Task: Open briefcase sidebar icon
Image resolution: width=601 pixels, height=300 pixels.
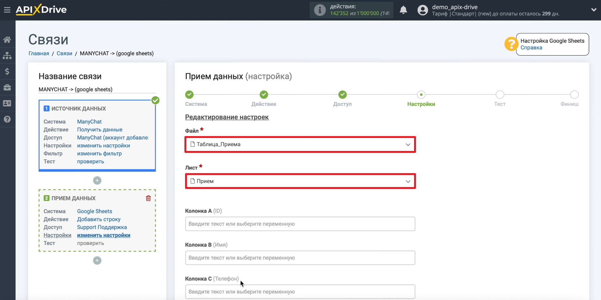Action: (x=7, y=87)
